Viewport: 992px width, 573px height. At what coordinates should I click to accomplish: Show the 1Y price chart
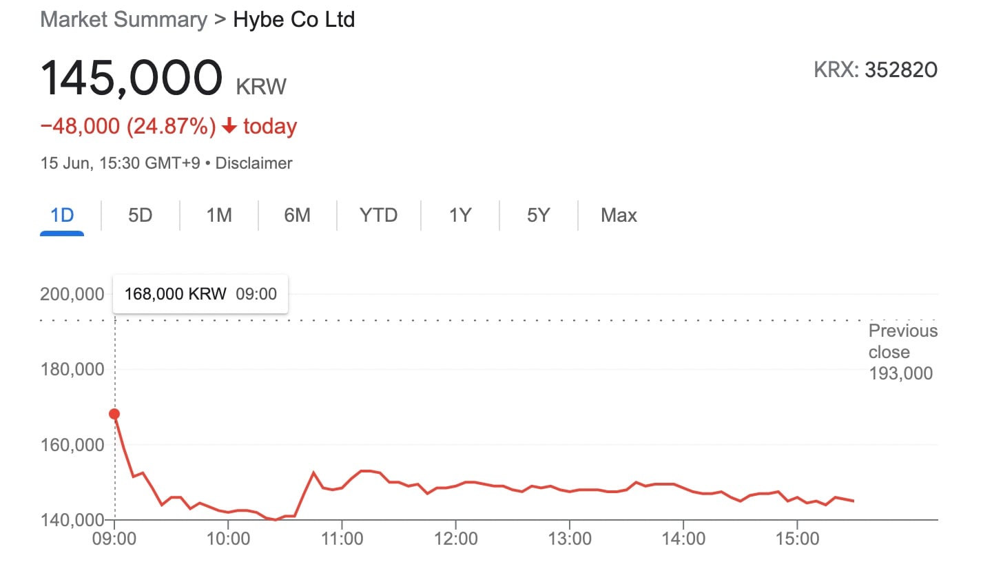pos(459,216)
